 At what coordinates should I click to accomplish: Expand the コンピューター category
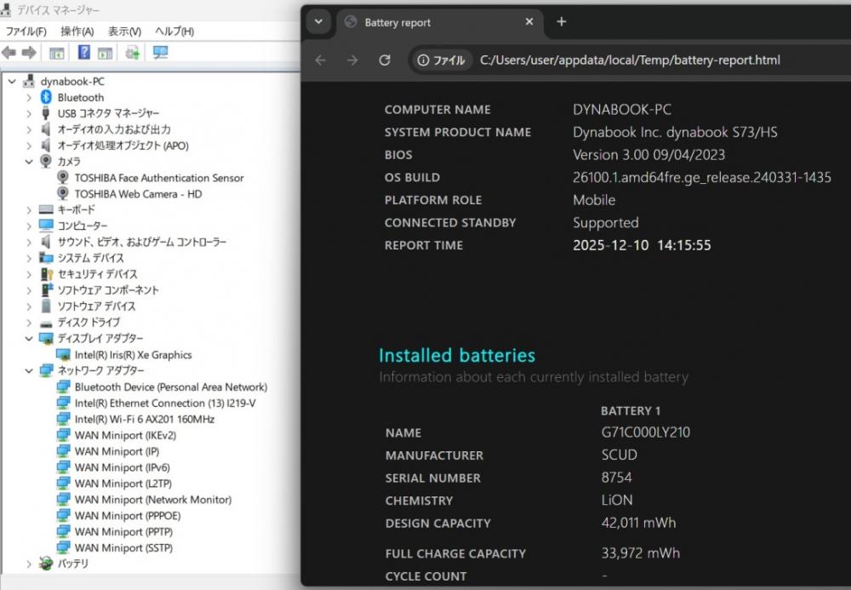(29, 226)
